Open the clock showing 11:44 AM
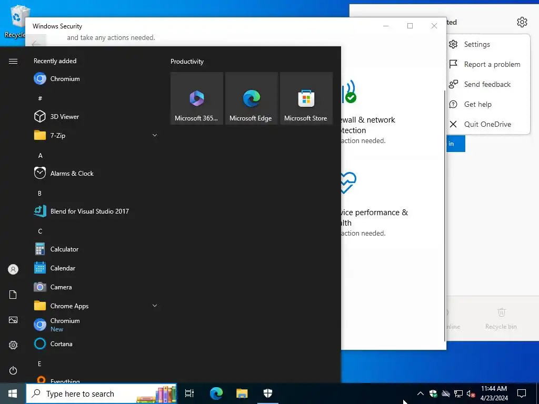The width and height of the screenshot is (539, 404). tap(494, 393)
